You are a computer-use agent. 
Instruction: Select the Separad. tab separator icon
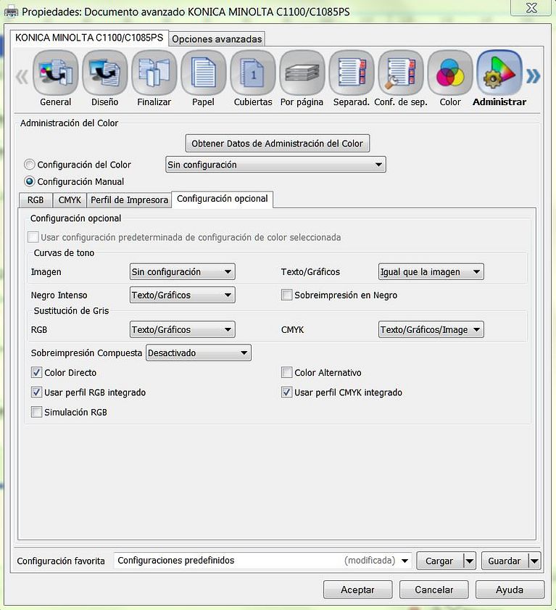[352, 73]
